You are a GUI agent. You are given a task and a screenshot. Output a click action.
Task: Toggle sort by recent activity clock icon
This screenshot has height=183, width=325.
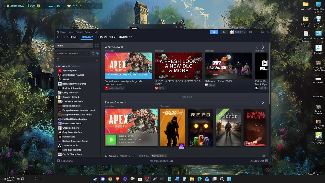pyautogui.click(x=93, y=53)
